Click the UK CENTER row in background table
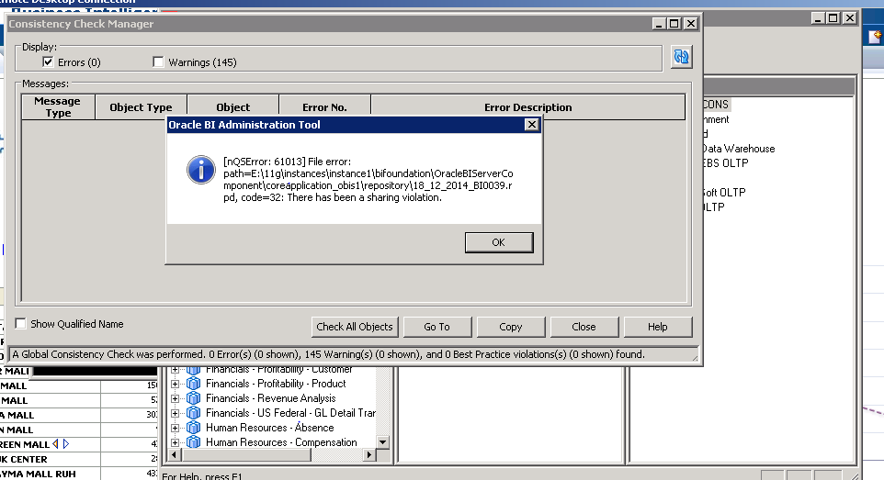The height and width of the screenshot is (480, 884). (79, 459)
